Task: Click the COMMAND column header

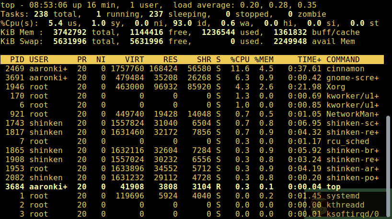Action: (x=343, y=60)
